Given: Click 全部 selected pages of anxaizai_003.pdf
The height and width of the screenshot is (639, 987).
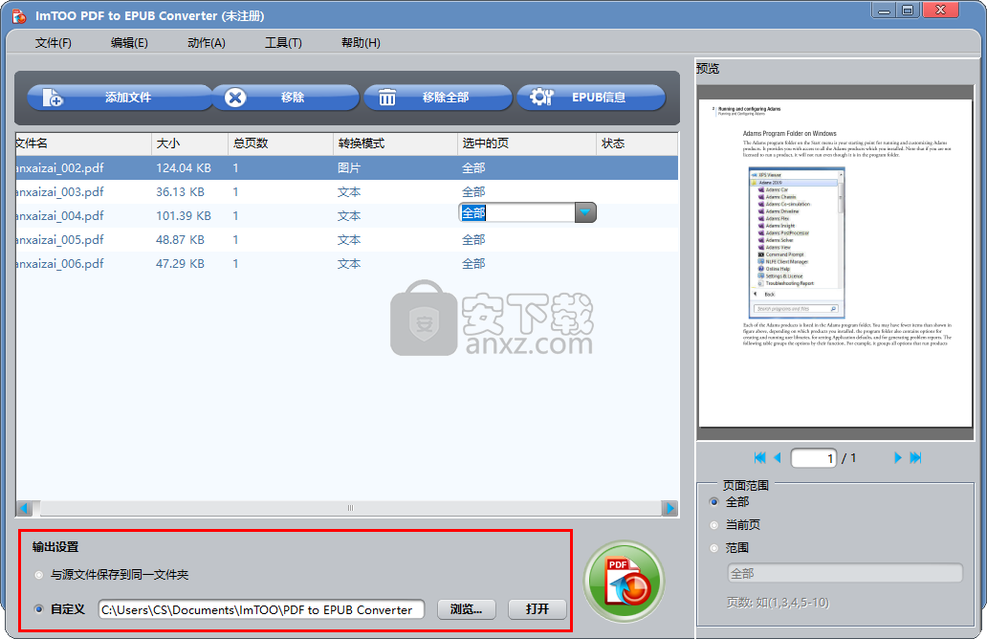Looking at the screenshot, I should tap(474, 192).
